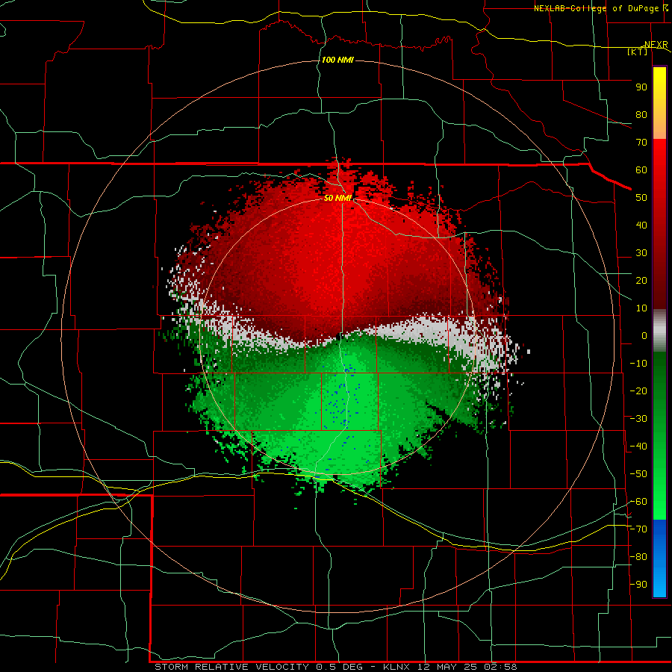Click the 100 NMI range ring label

337,60
